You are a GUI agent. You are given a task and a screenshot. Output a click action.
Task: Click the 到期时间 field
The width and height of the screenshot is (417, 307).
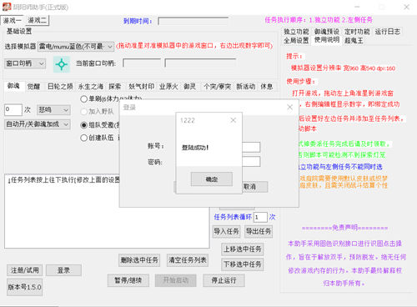coord(193,21)
